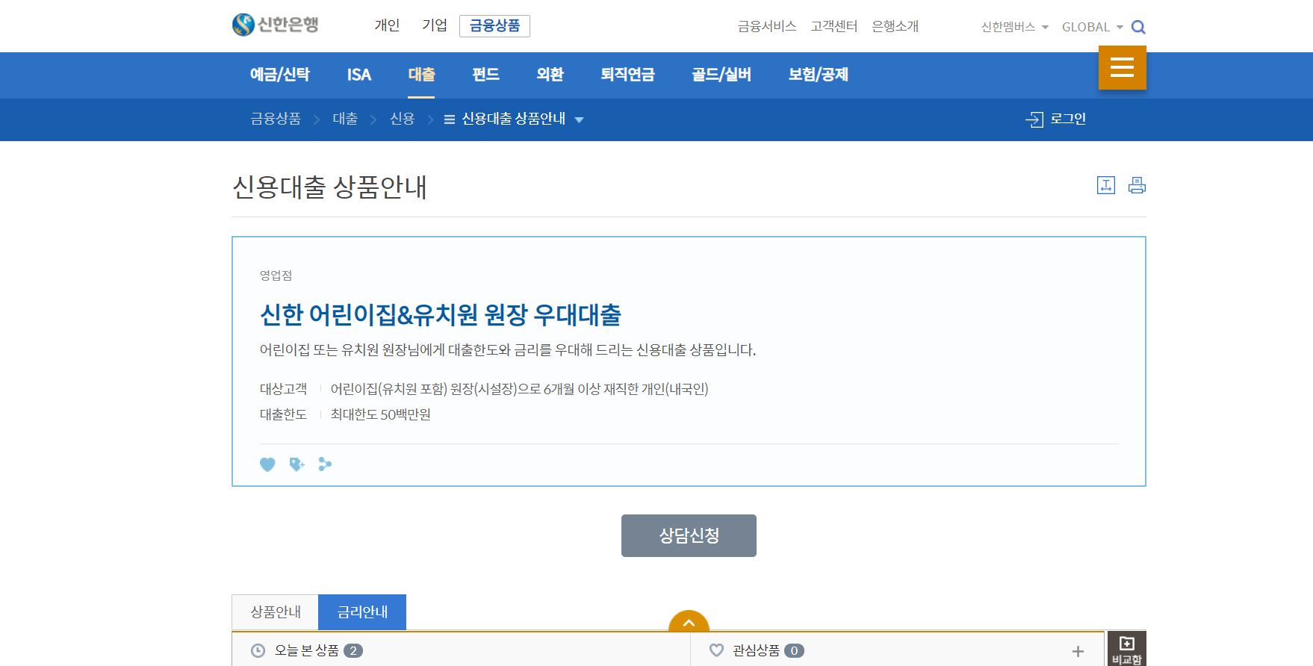The width and height of the screenshot is (1313, 666).
Task: Select 기업 in top menu
Action: click(x=435, y=25)
